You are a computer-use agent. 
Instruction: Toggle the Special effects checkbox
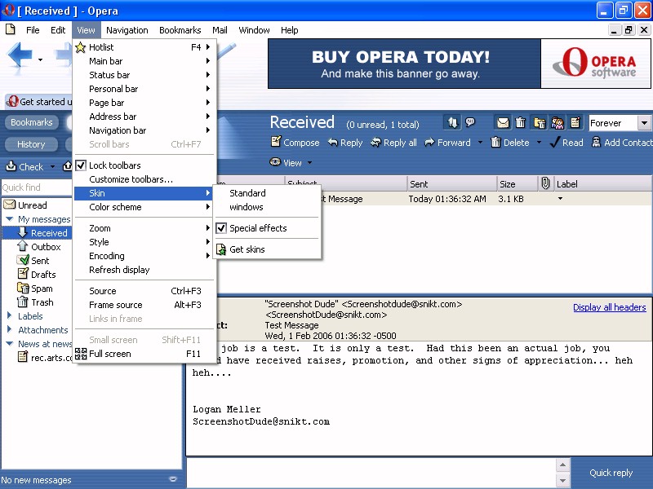(221, 228)
